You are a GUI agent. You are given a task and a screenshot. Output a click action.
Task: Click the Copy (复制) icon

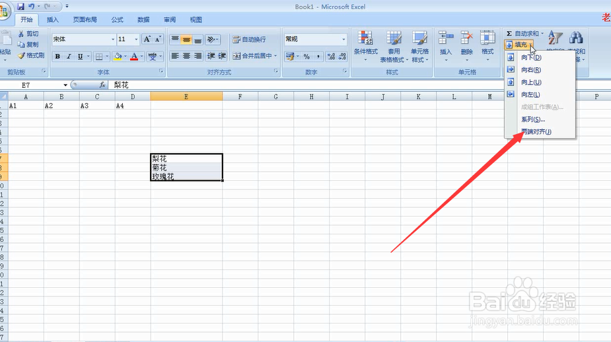pyautogui.click(x=21, y=44)
